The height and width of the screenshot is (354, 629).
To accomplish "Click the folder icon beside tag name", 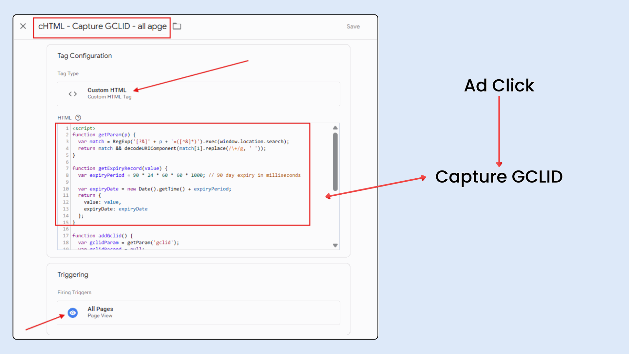I will pyautogui.click(x=177, y=26).
